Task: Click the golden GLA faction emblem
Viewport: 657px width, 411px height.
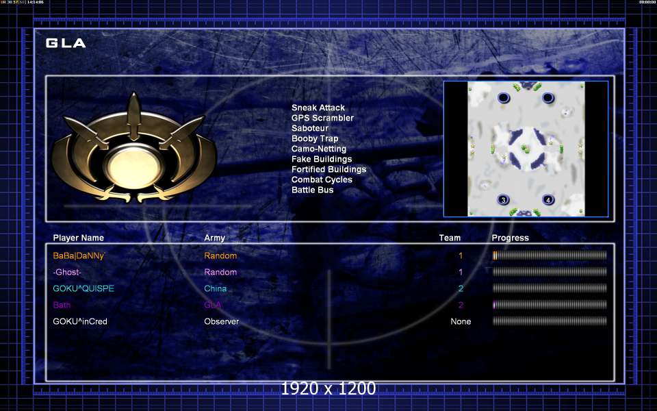Action: click(133, 148)
